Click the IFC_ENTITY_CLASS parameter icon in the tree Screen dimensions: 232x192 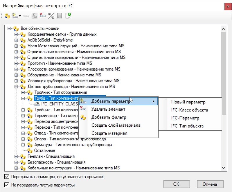[x=37, y=104]
